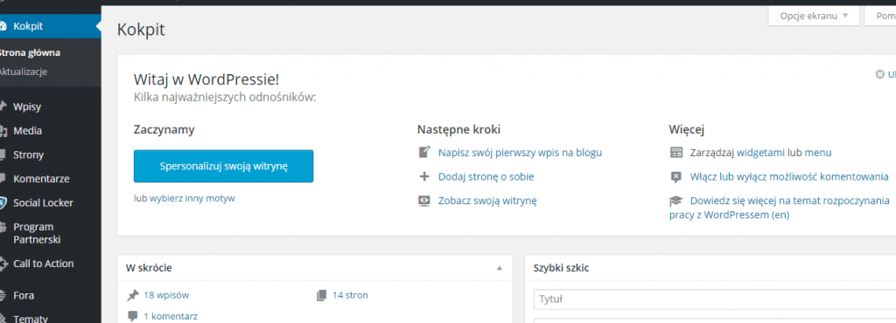
Task: Collapse the W skrócie widget with its arrow
Action: 500,268
